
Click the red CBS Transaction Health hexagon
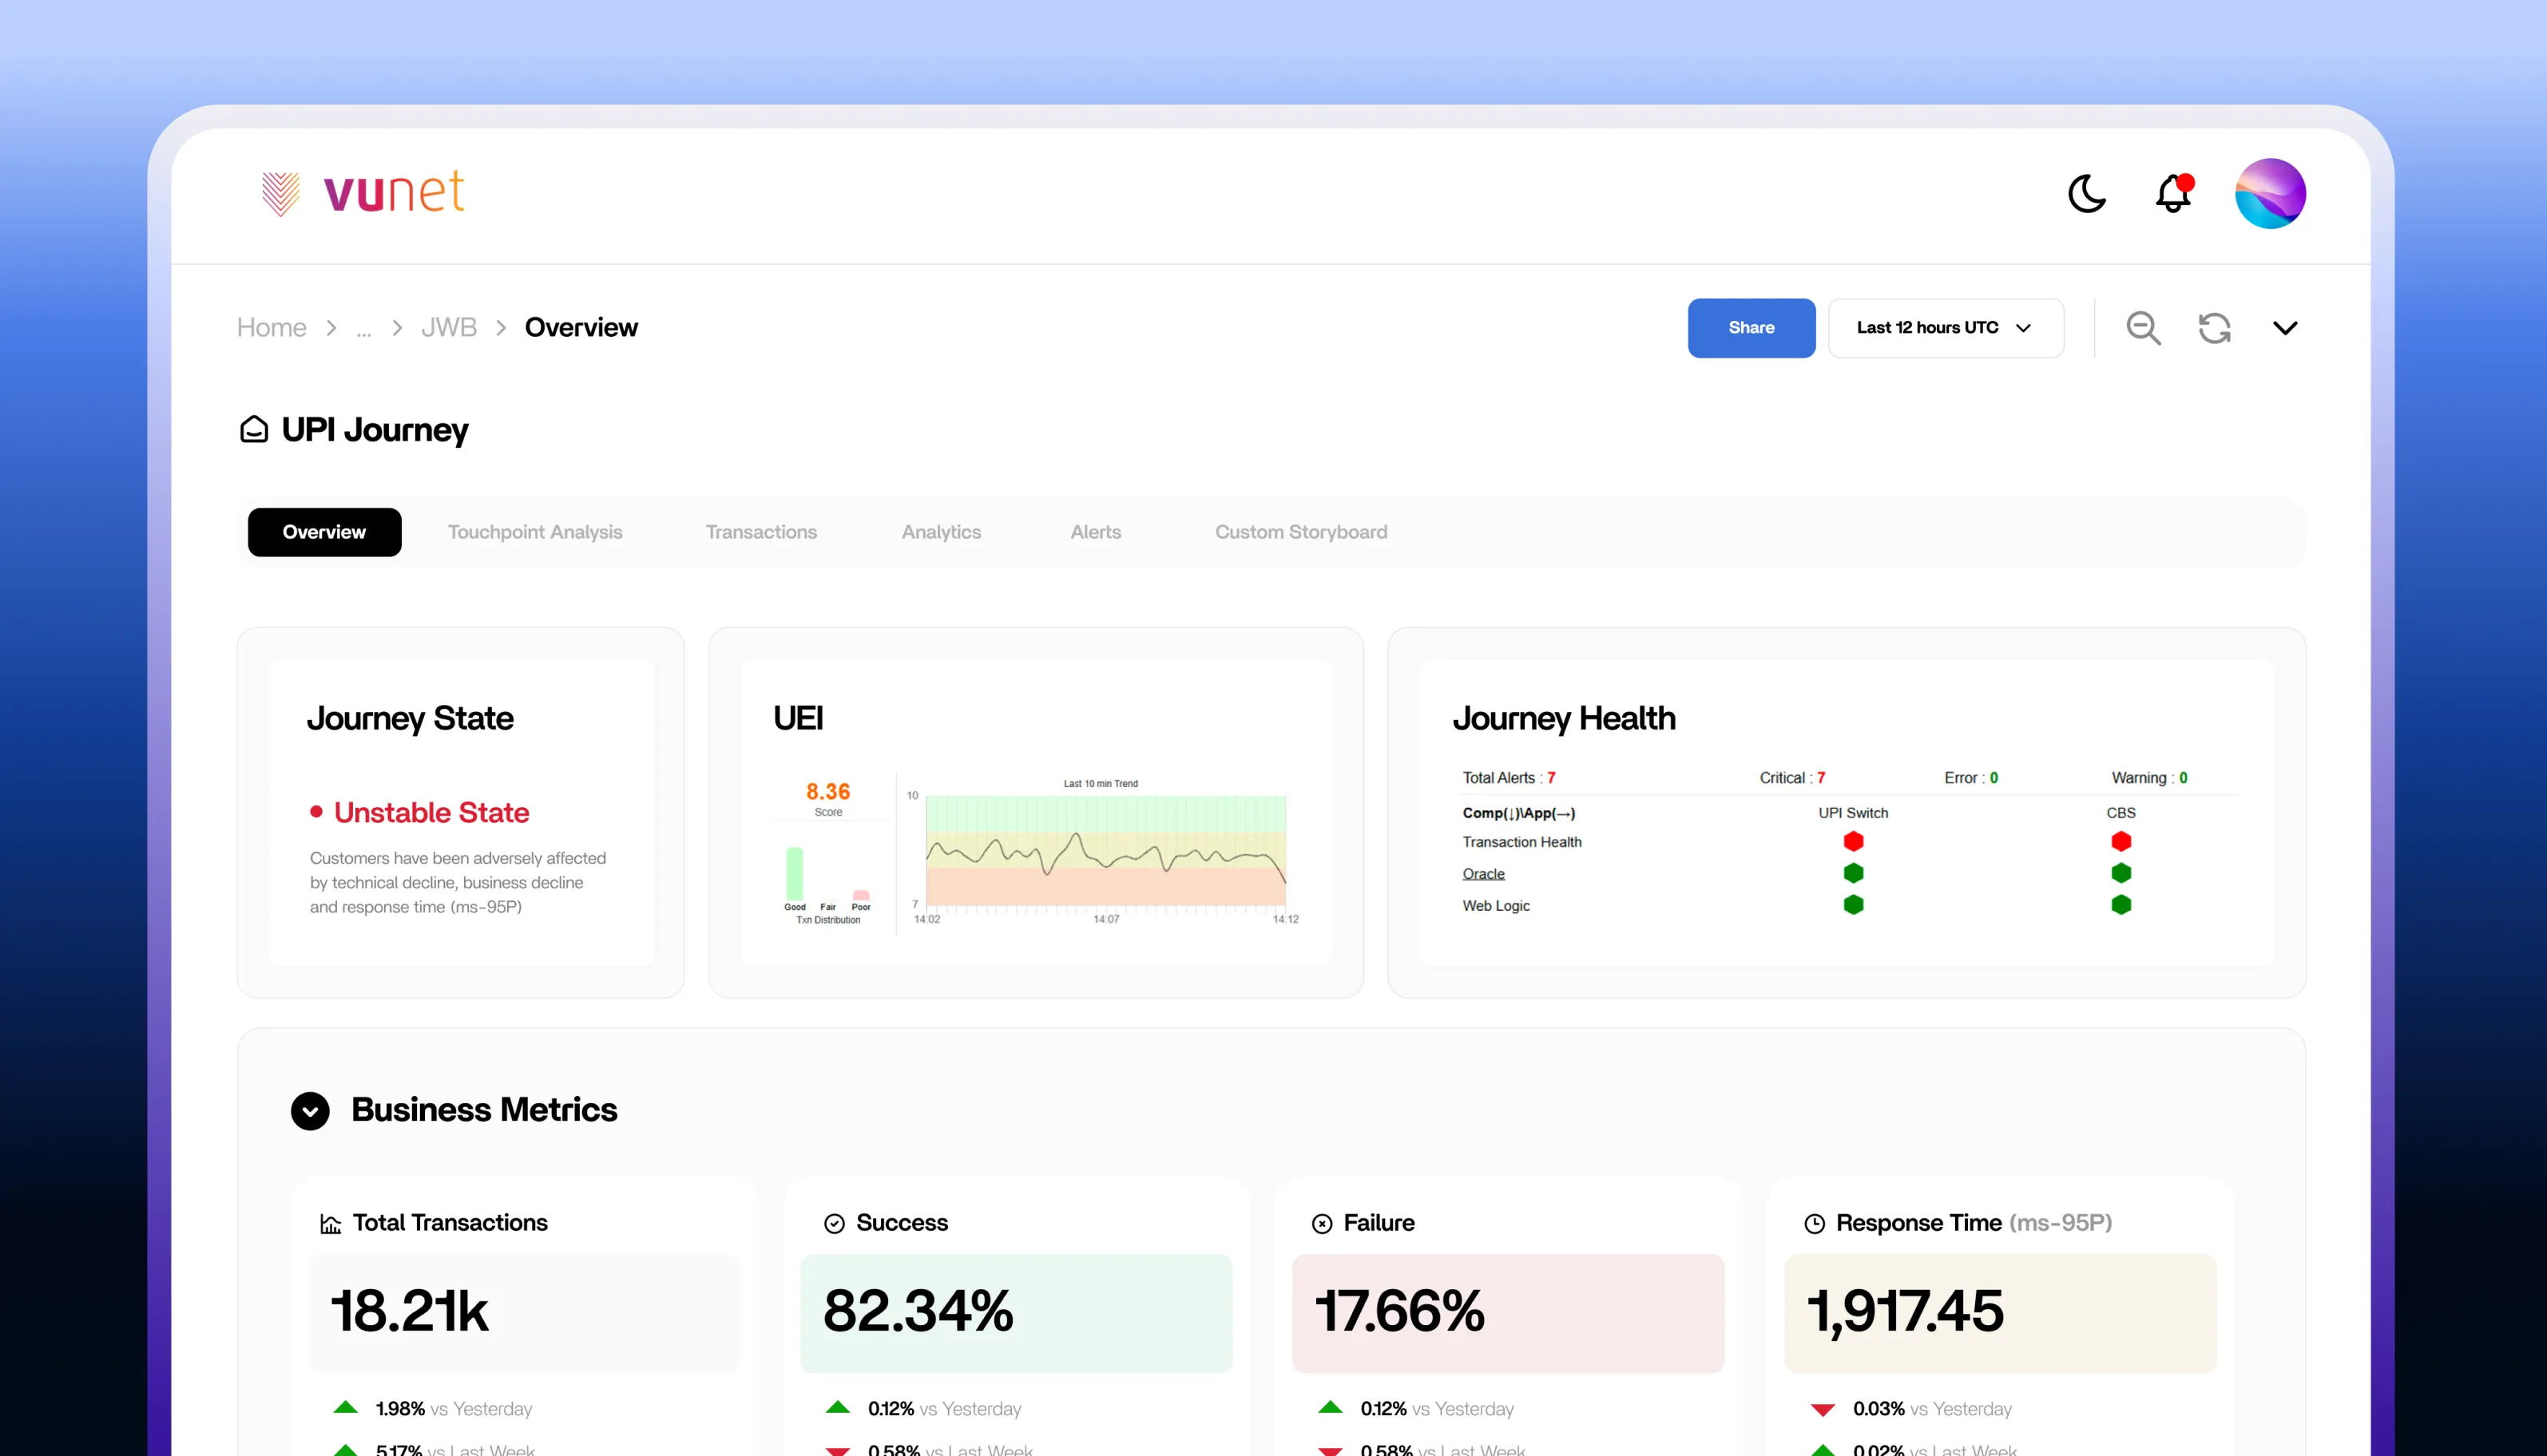coord(2121,842)
